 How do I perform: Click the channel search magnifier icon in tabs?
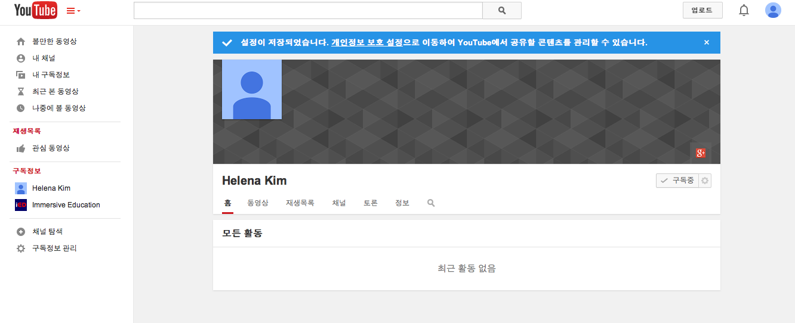click(431, 203)
